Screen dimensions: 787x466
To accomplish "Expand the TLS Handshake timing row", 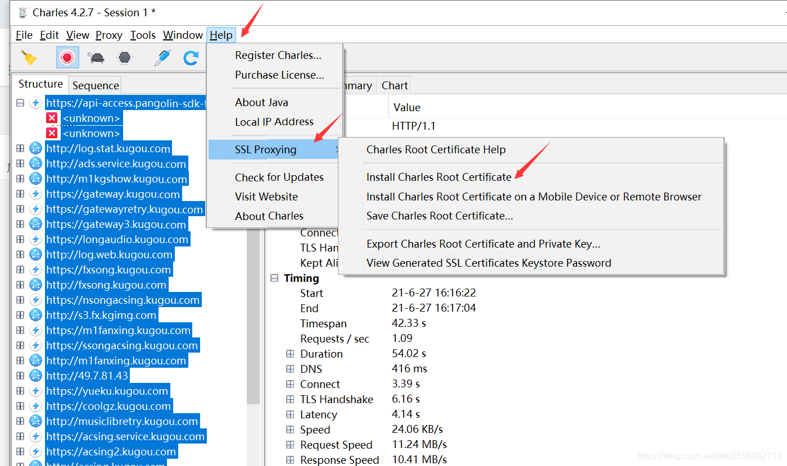I will [290, 399].
